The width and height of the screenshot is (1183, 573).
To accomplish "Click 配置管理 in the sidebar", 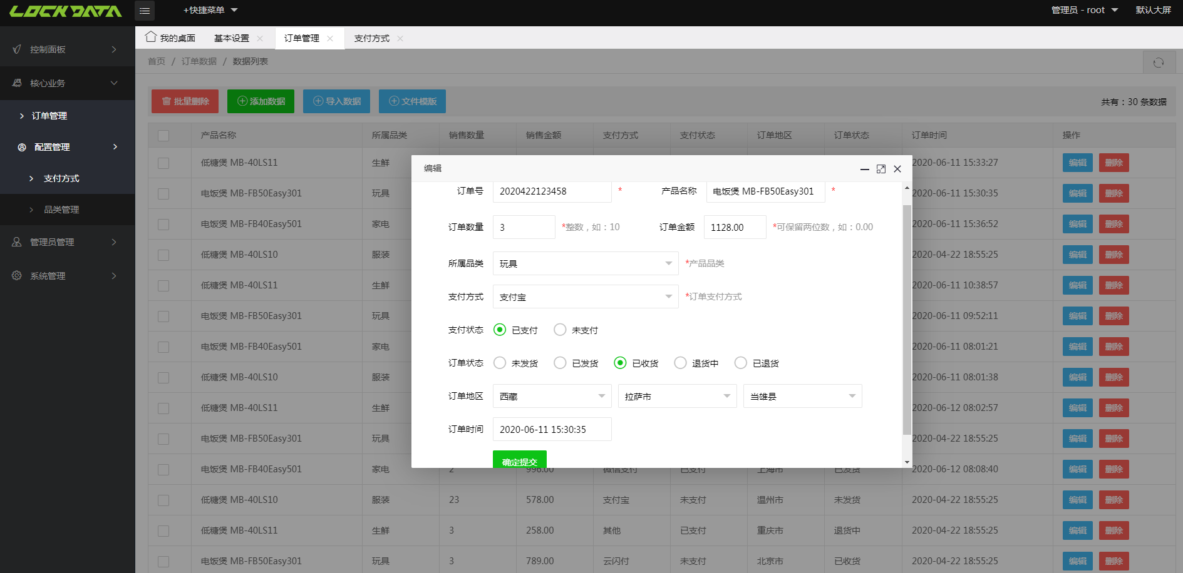I will pos(67,147).
